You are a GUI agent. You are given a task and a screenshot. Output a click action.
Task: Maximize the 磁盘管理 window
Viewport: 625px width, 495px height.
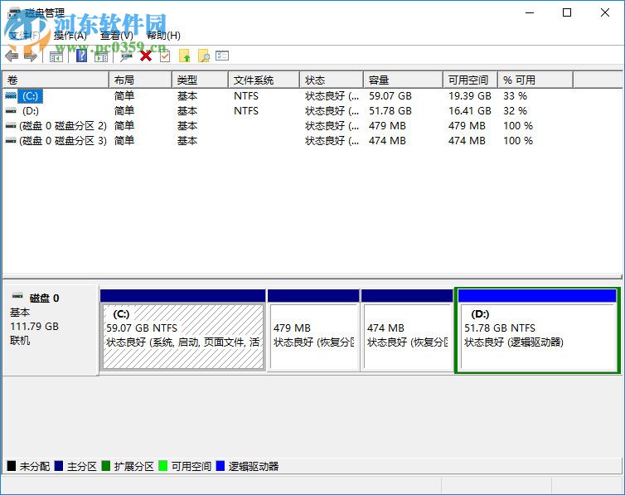pyautogui.click(x=567, y=12)
